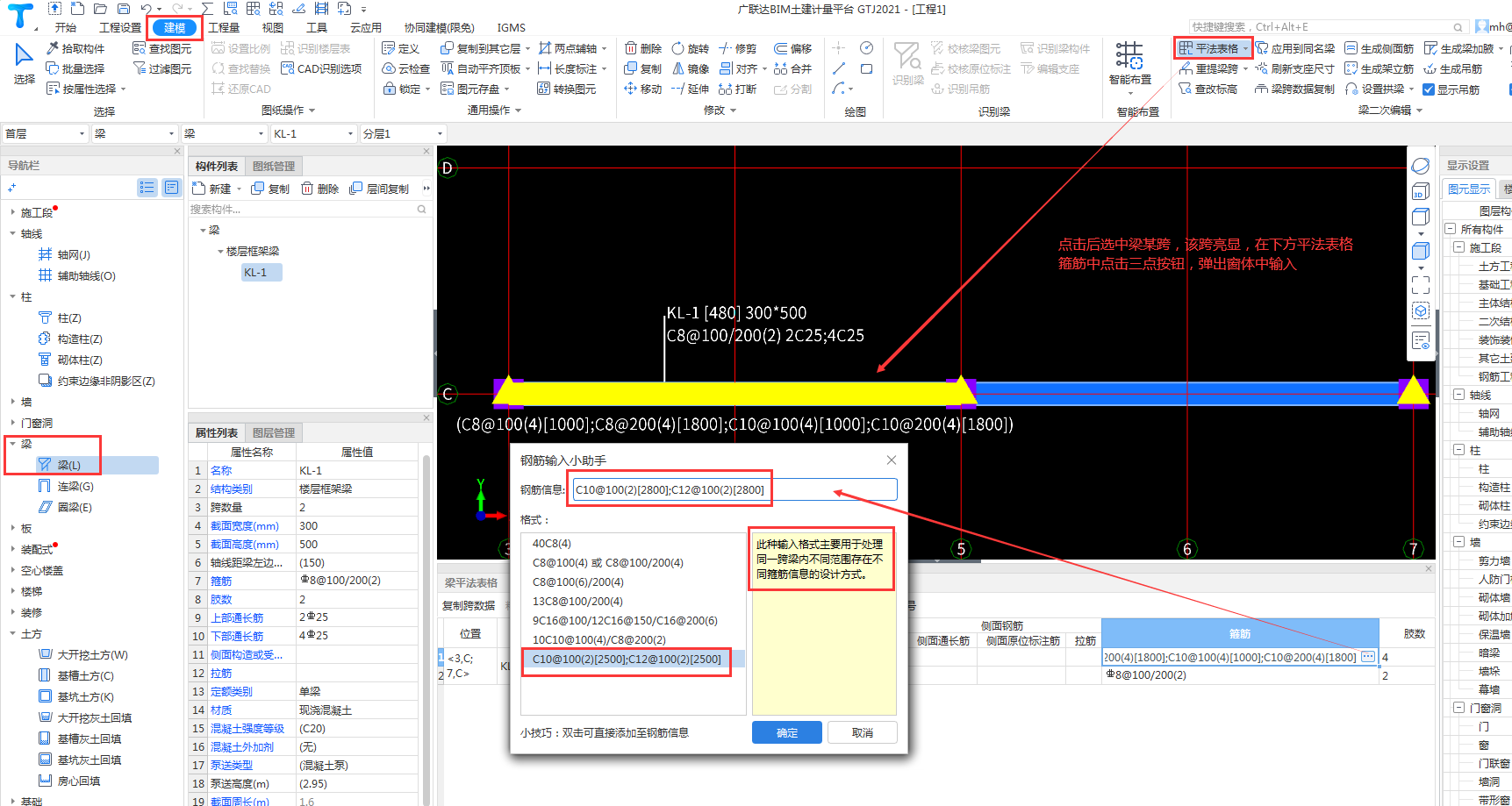
Task: Click the 生成侧面筋 tool
Action: click(x=1379, y=48)
